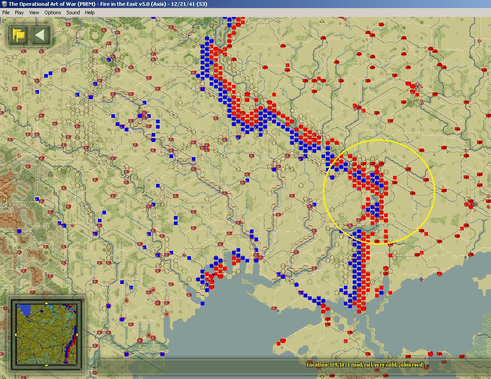Click the yellow scroll arrow on map's left edge

[4, 199]
